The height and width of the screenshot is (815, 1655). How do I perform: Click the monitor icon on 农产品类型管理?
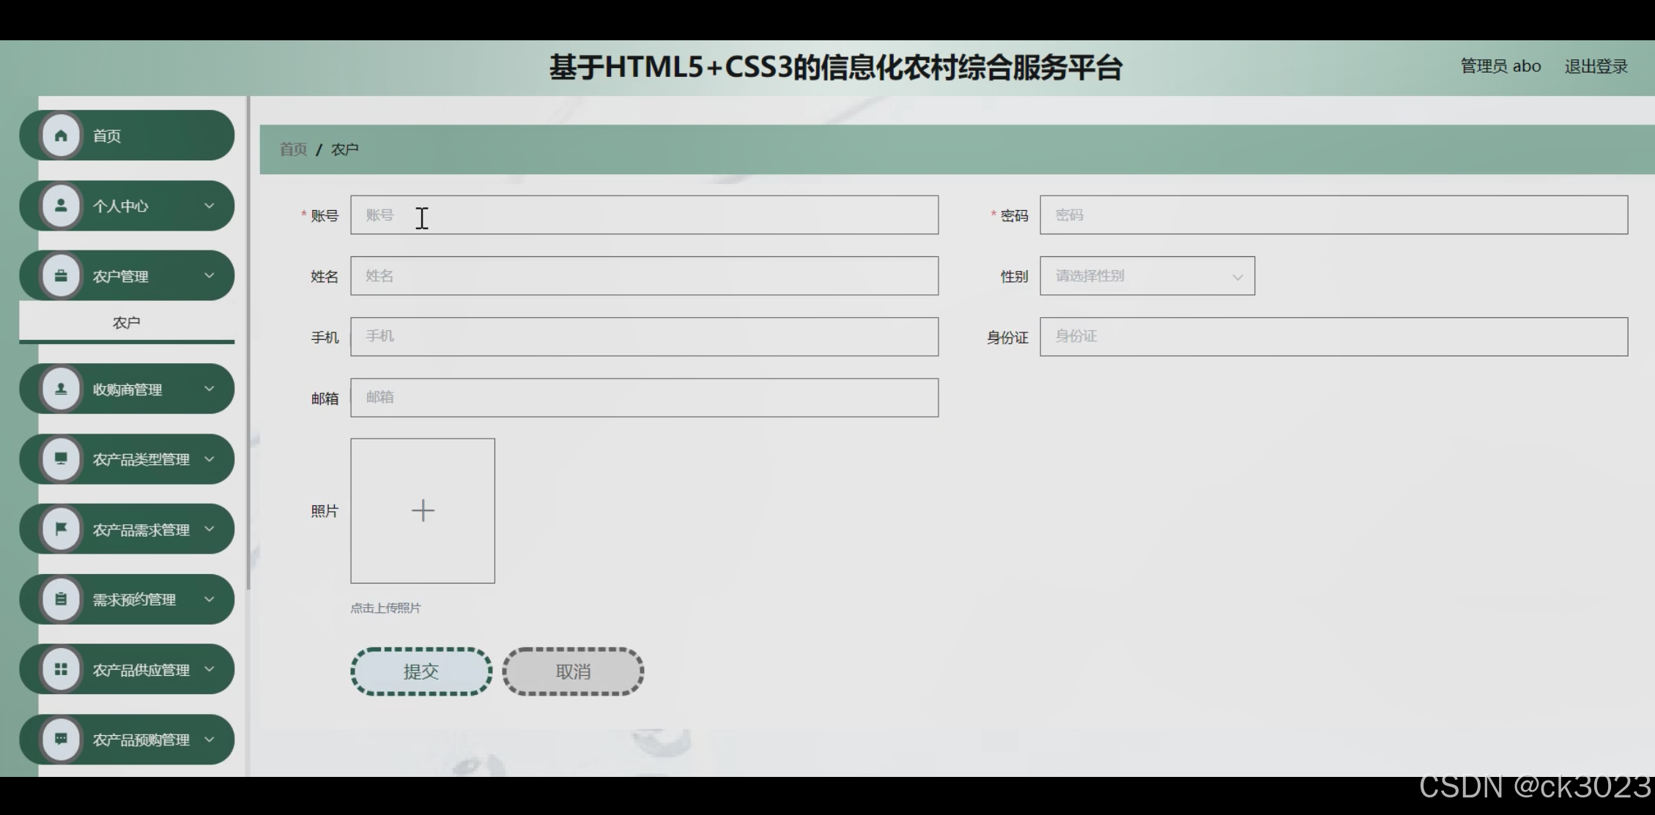point(62,459)
